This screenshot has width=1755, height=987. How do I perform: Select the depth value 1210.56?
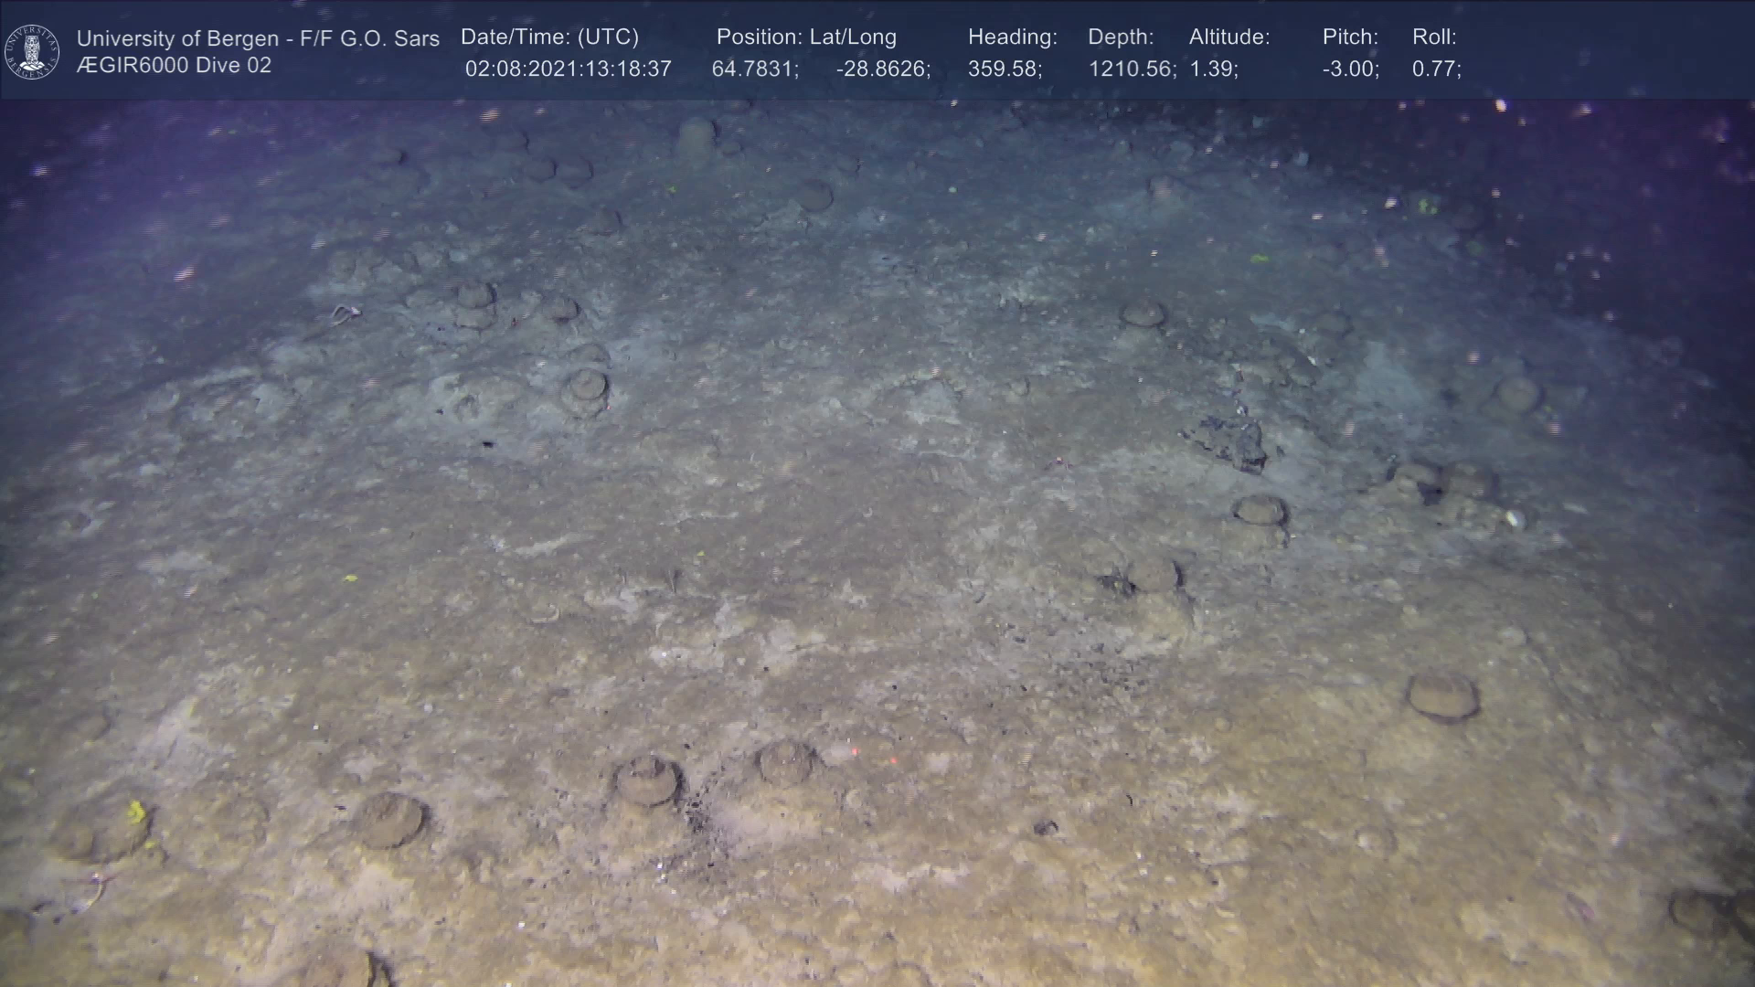[x=1131, y=69]
